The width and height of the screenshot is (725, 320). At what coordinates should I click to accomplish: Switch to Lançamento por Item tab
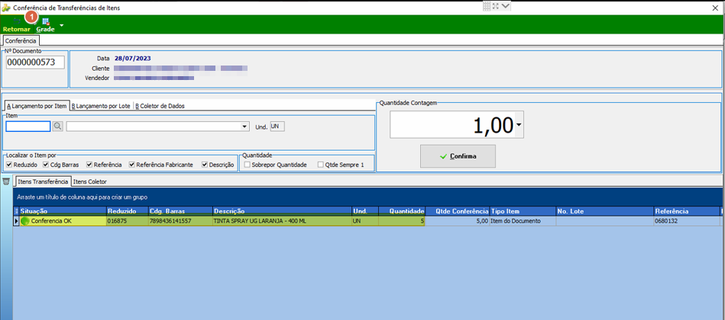(x=37, y=106)
